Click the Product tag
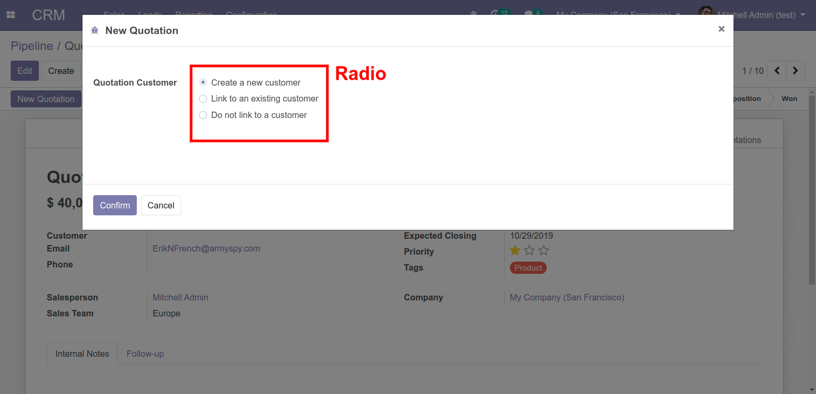Viewport: 816px width, 394px height. click(x=528, y=268)
